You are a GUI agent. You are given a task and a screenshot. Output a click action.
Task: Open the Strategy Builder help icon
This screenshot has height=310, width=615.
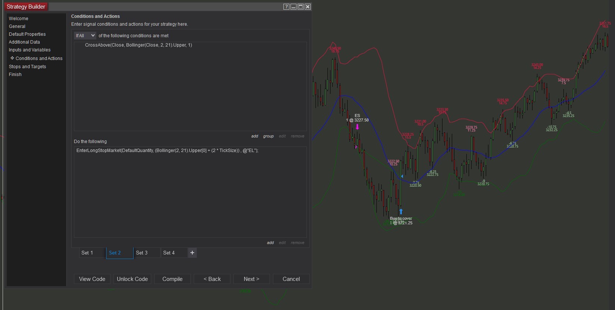286,7
